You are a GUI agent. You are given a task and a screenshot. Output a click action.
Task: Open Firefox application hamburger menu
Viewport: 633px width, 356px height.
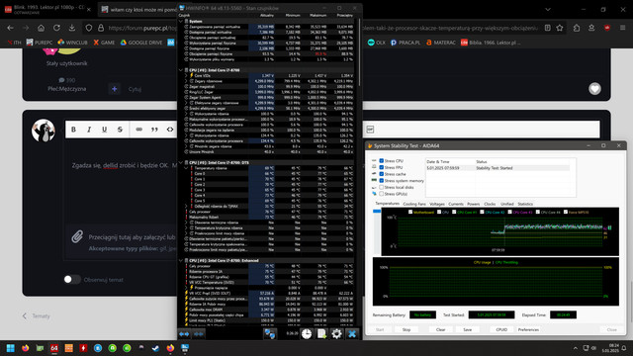click(x=623, y=28)
